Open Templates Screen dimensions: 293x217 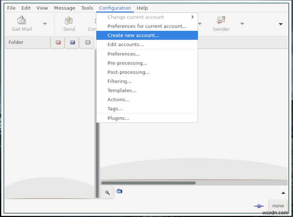[147, 91]
